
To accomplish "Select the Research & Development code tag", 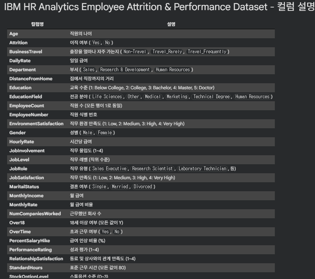I will [125, 70].
